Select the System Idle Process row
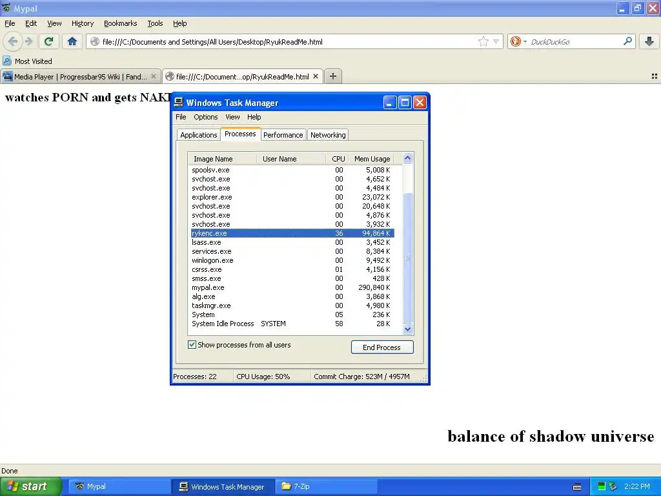This screenshot has width=661, height=496. pyautogui.click(x=292, y=324)
